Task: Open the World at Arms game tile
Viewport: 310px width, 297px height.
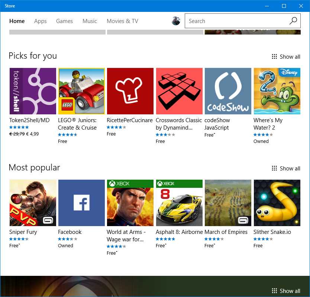Action: click(x=130, y=203)
